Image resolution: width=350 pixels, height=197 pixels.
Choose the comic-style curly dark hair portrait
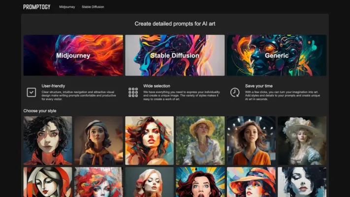pos(47,140)
